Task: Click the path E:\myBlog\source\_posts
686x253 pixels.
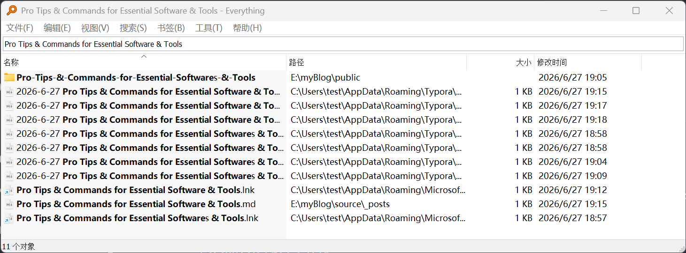Action: coord(340,204)
